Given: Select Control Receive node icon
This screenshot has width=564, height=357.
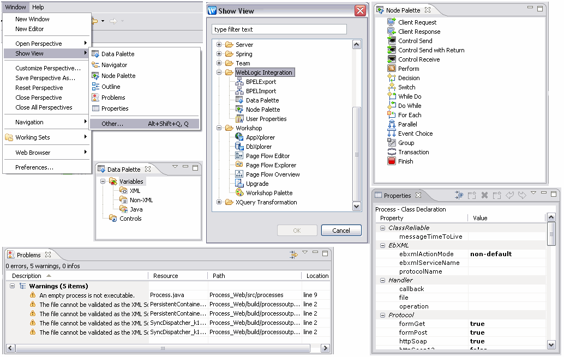Looking at the screenshot, I should [391, 59].
